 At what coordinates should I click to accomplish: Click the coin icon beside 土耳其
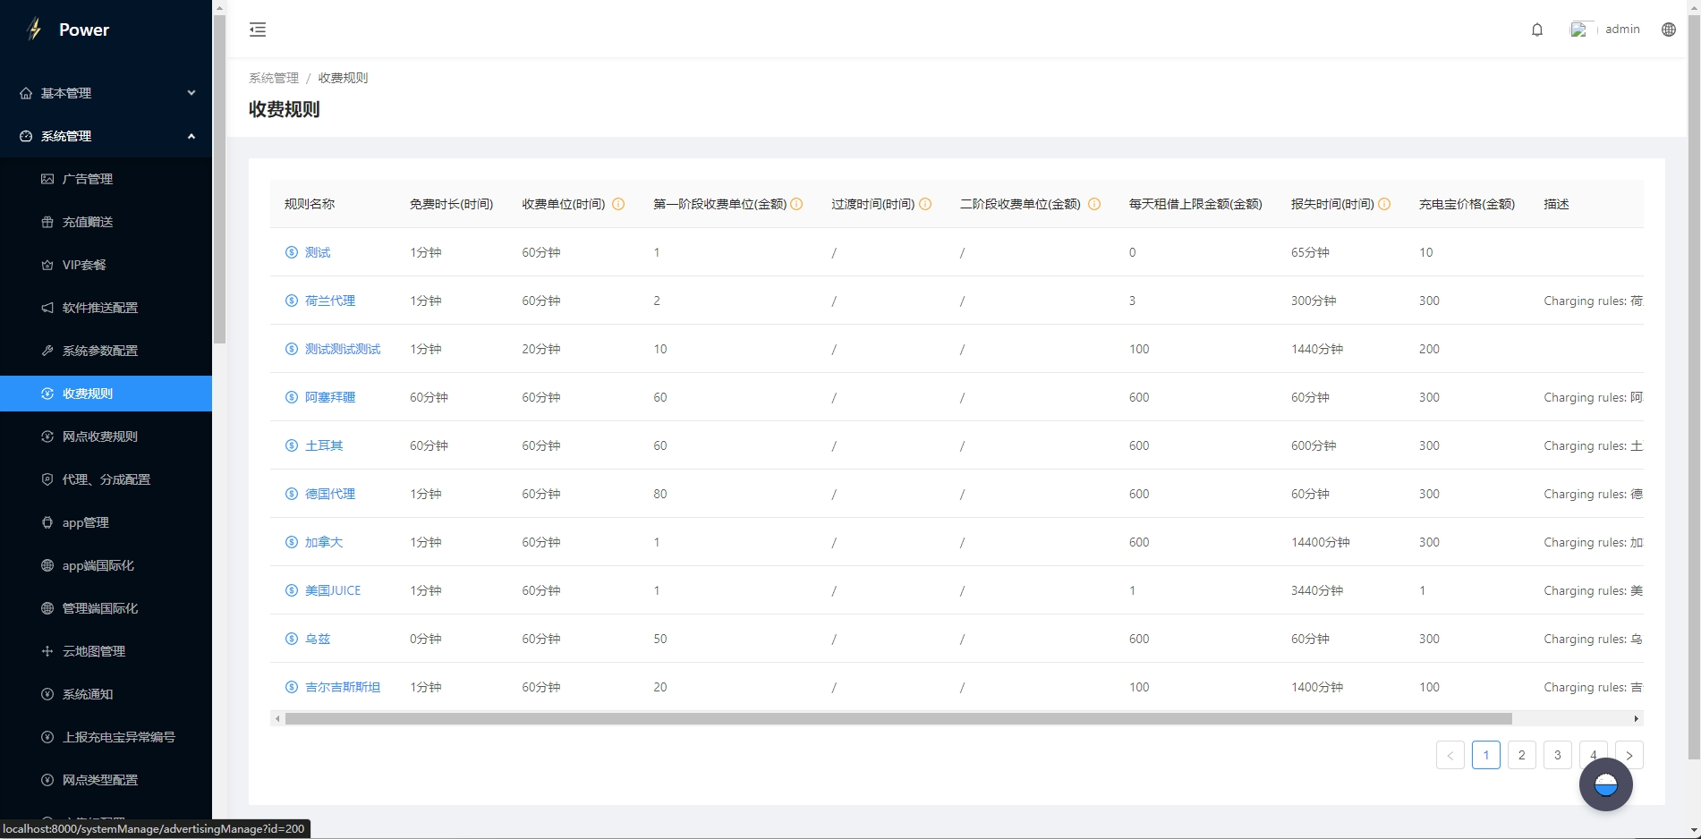pyautogui.click(x=291, y=445)
